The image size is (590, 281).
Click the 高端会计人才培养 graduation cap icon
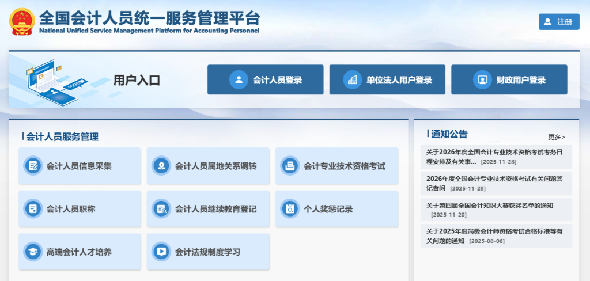pos(33,252)
